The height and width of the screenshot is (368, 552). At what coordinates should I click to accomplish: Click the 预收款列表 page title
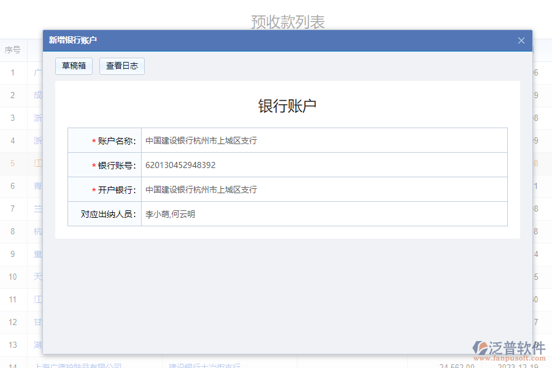288,21
